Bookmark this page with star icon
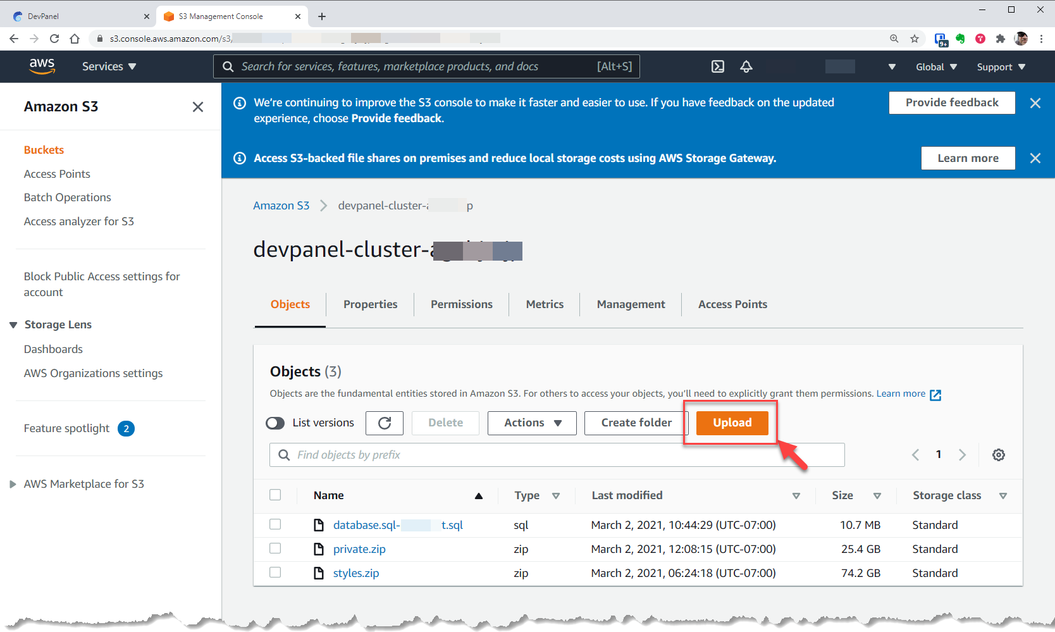The height and width of the screenshot is (632, 1055). (915, 39)
